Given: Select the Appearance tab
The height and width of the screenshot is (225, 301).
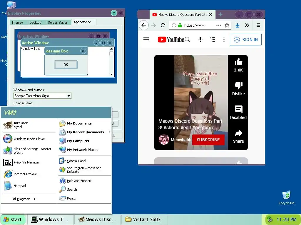Looking at the screenshot, I should (x=82, y=22).
